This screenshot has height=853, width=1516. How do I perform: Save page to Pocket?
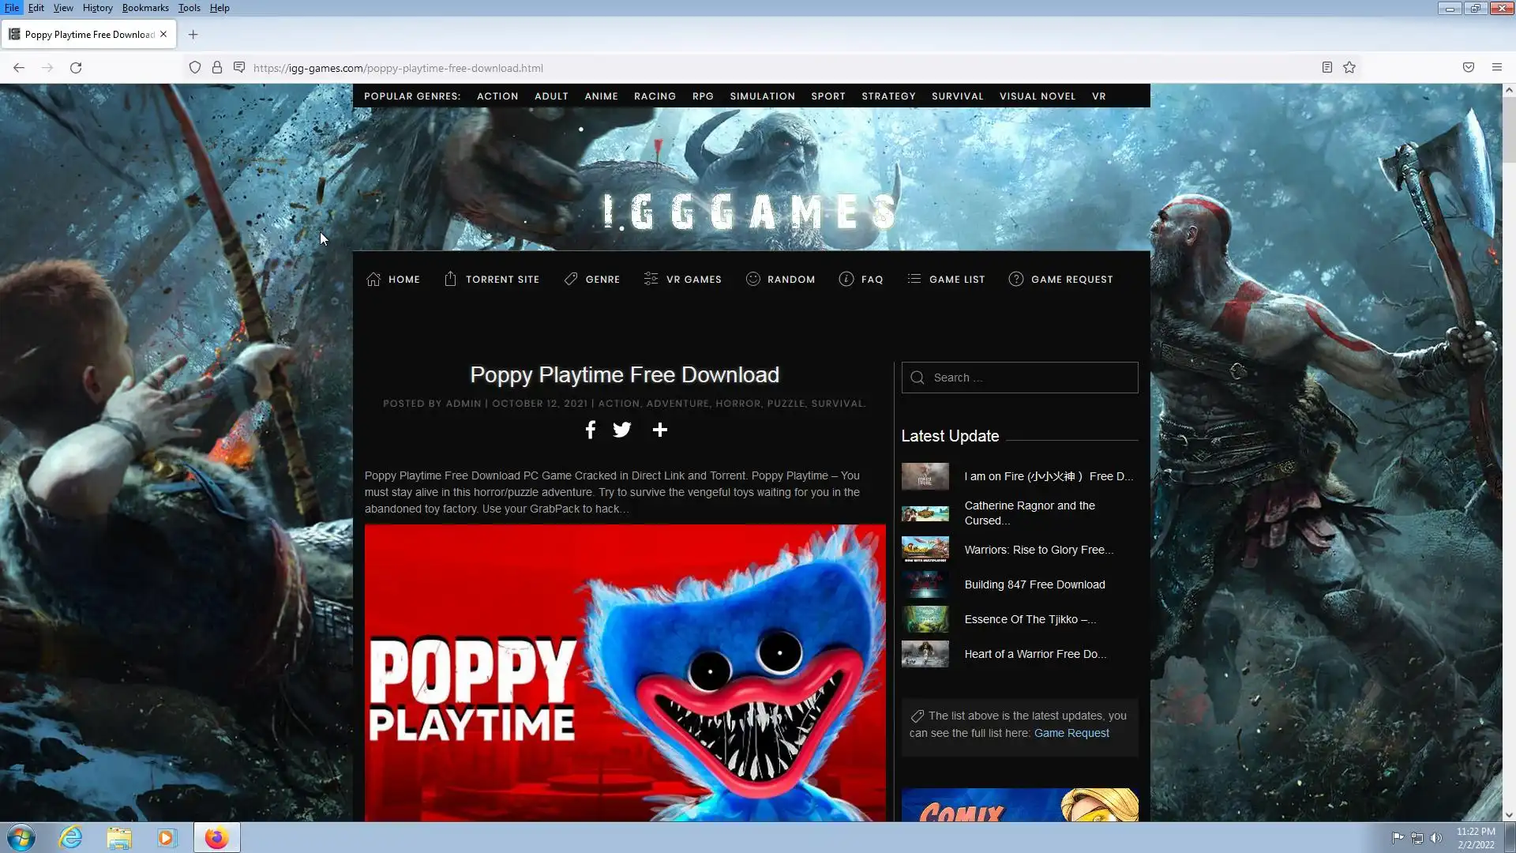click(1469, 68)
